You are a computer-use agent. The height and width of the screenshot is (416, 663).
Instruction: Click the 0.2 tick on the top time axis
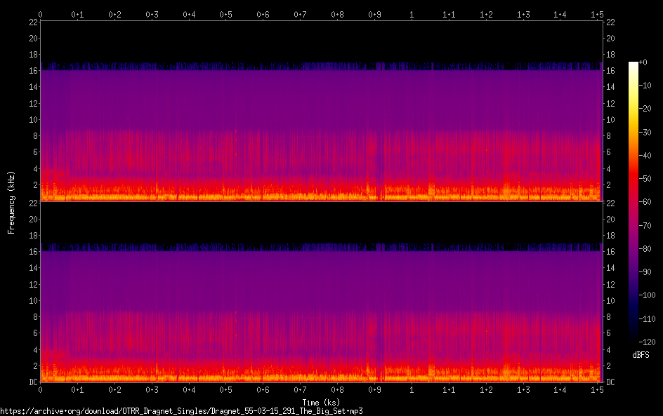[114, 14]
